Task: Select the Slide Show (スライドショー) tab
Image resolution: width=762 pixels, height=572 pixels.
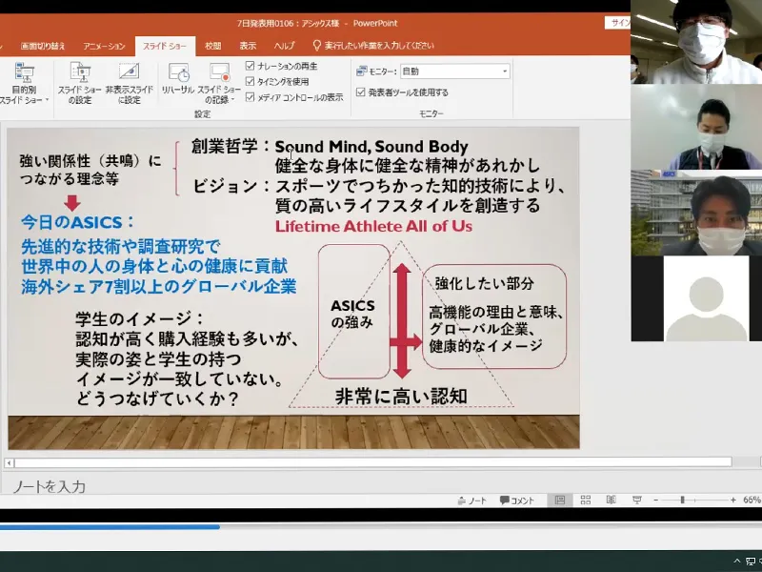Action: pyautogui.click(x=165, y=46)
